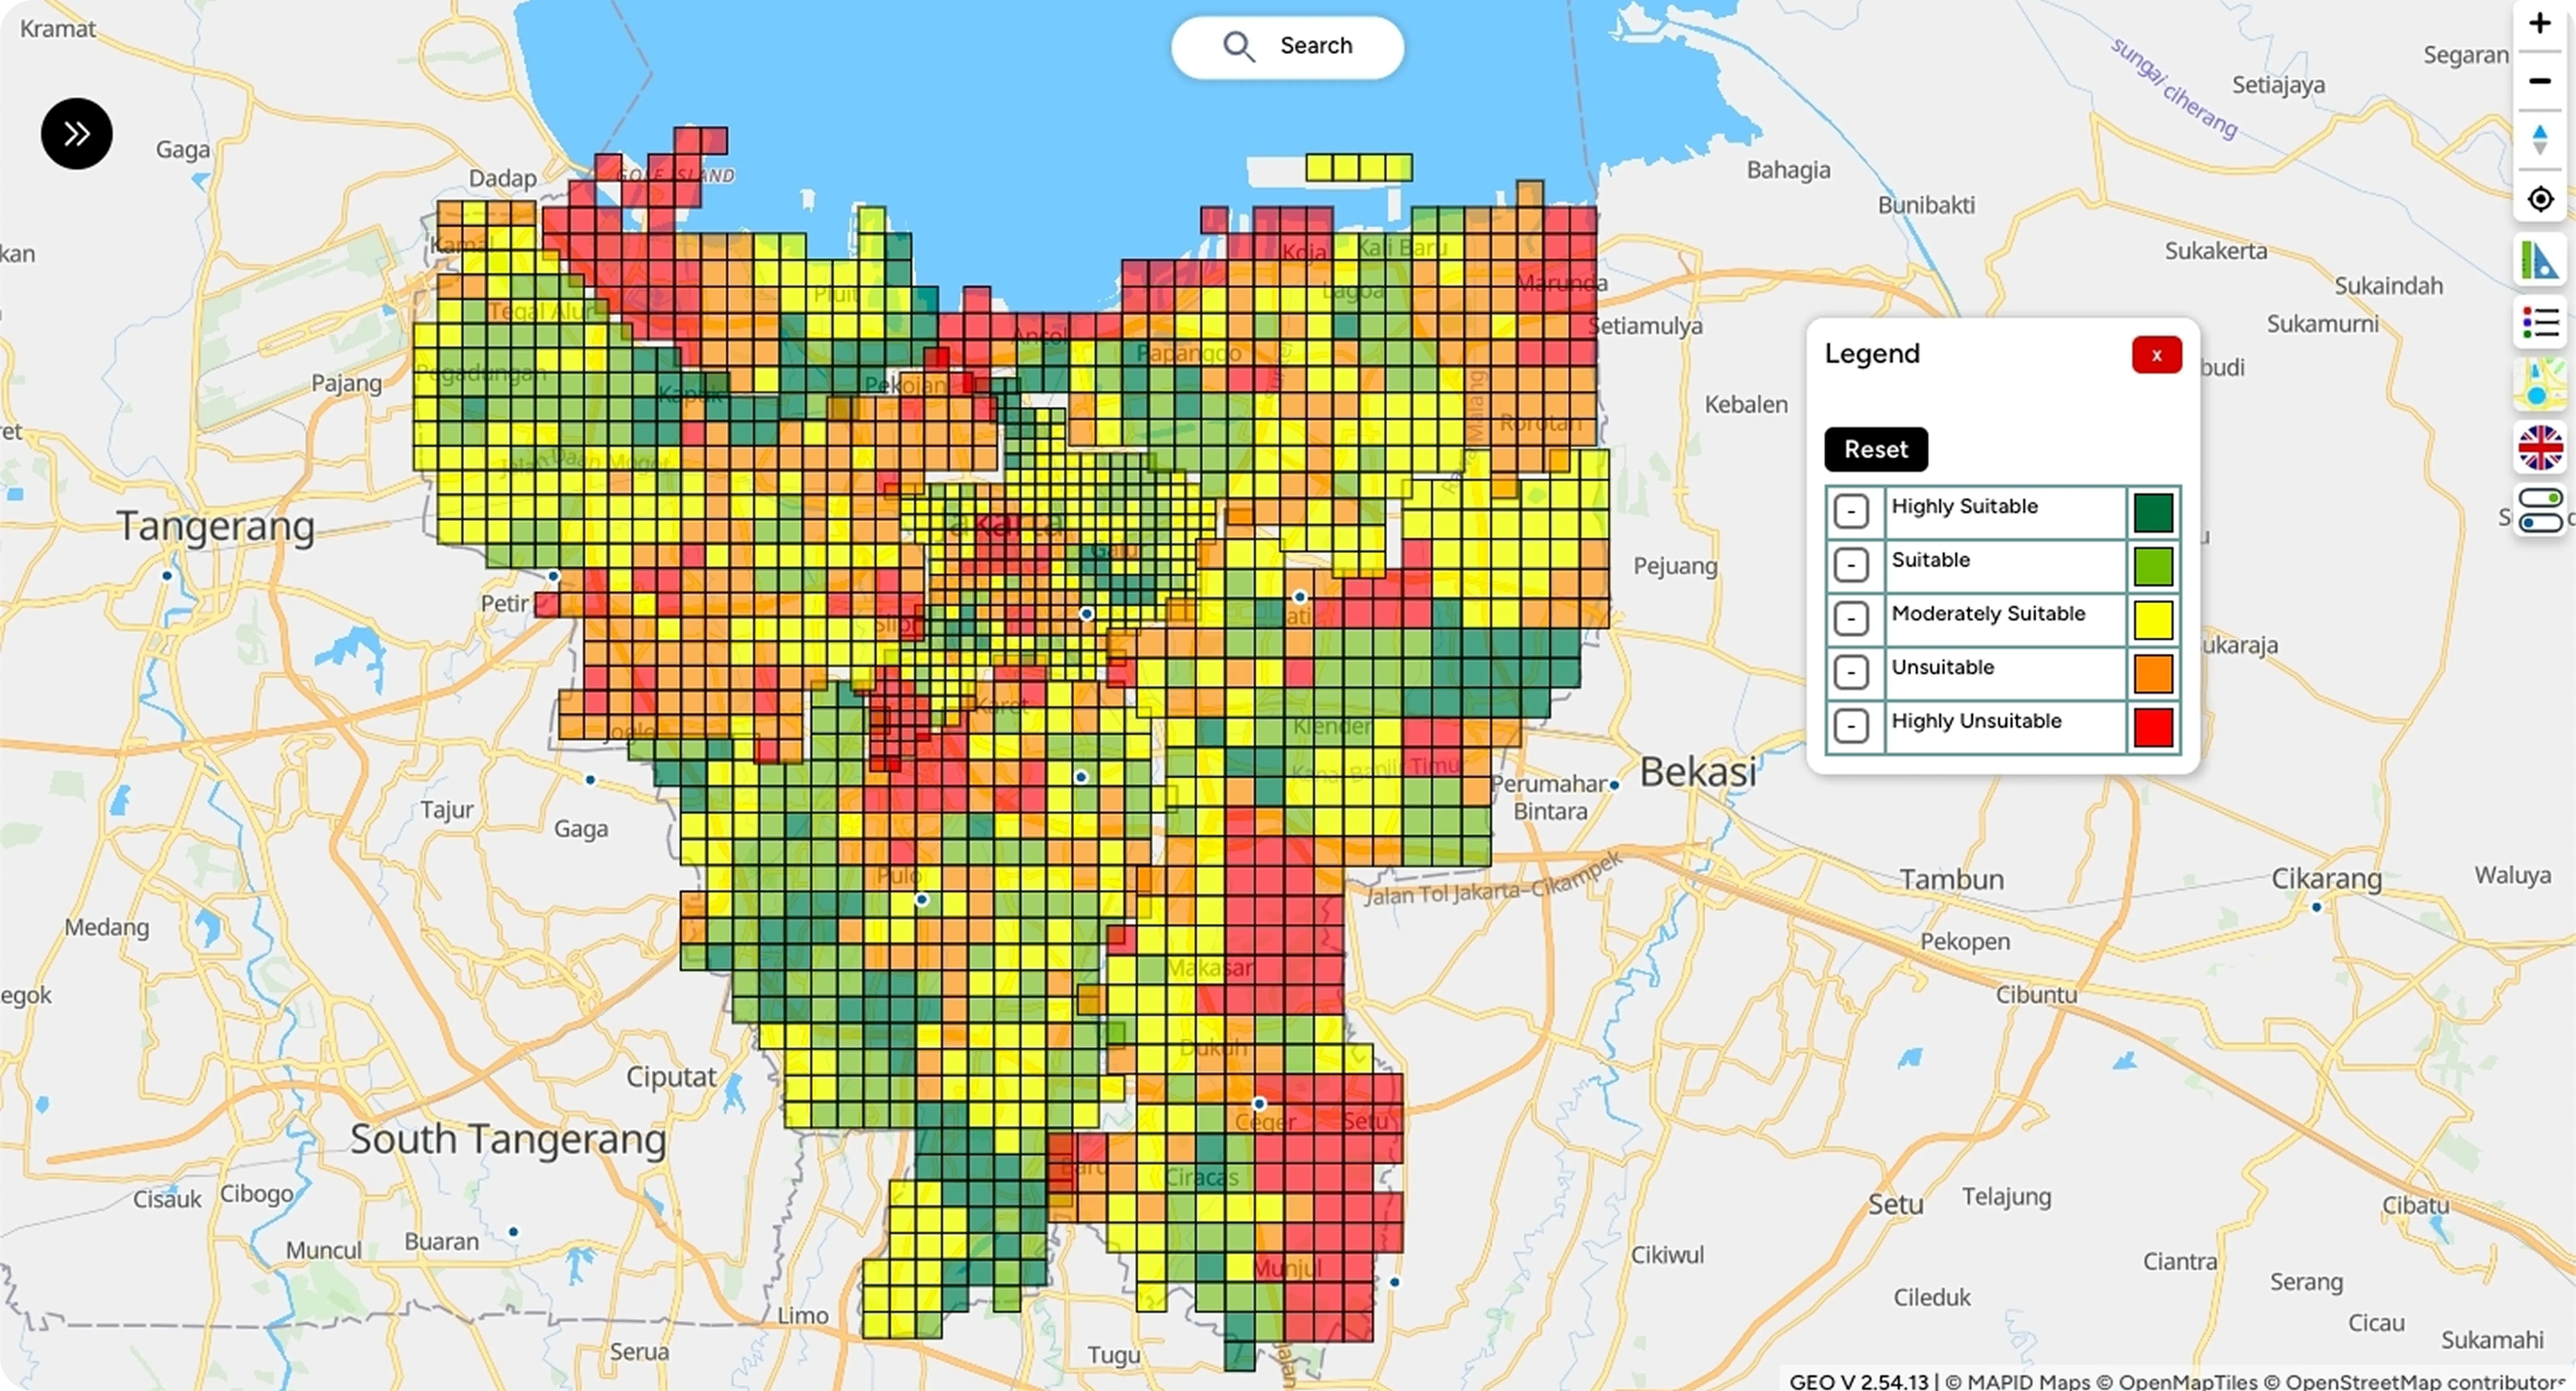Change language with the UK flag icon
Screen dimensions: 2576x1391
[2540, 447]
